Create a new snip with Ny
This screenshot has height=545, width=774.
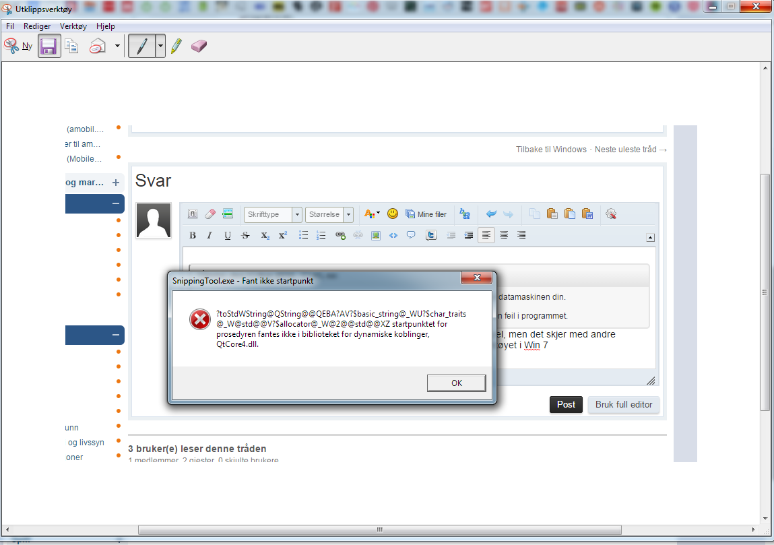(x=18, y=46)
